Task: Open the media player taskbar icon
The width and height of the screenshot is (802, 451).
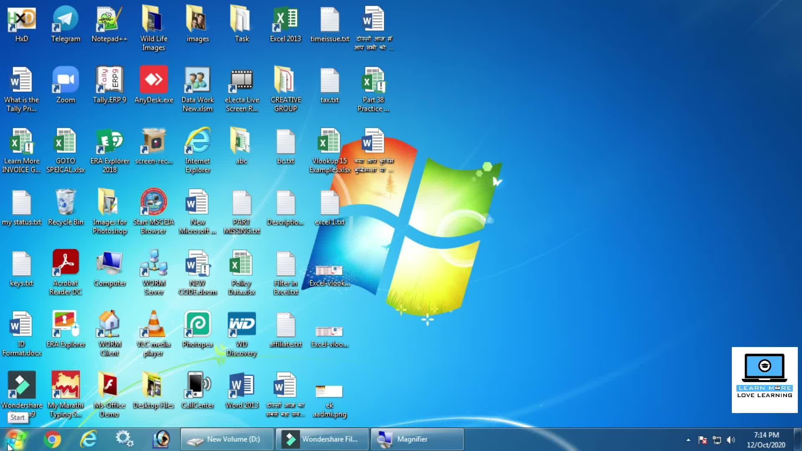Action: pyautogui.click(x=161, y=439)
